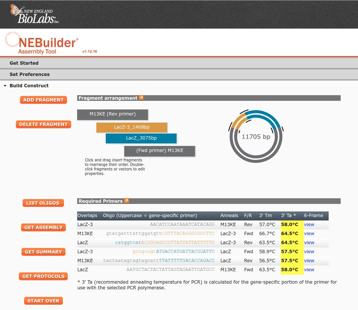Click the GET PROTOCOLS button
This screenshot has height=310, width=358.
pos(43,276)
